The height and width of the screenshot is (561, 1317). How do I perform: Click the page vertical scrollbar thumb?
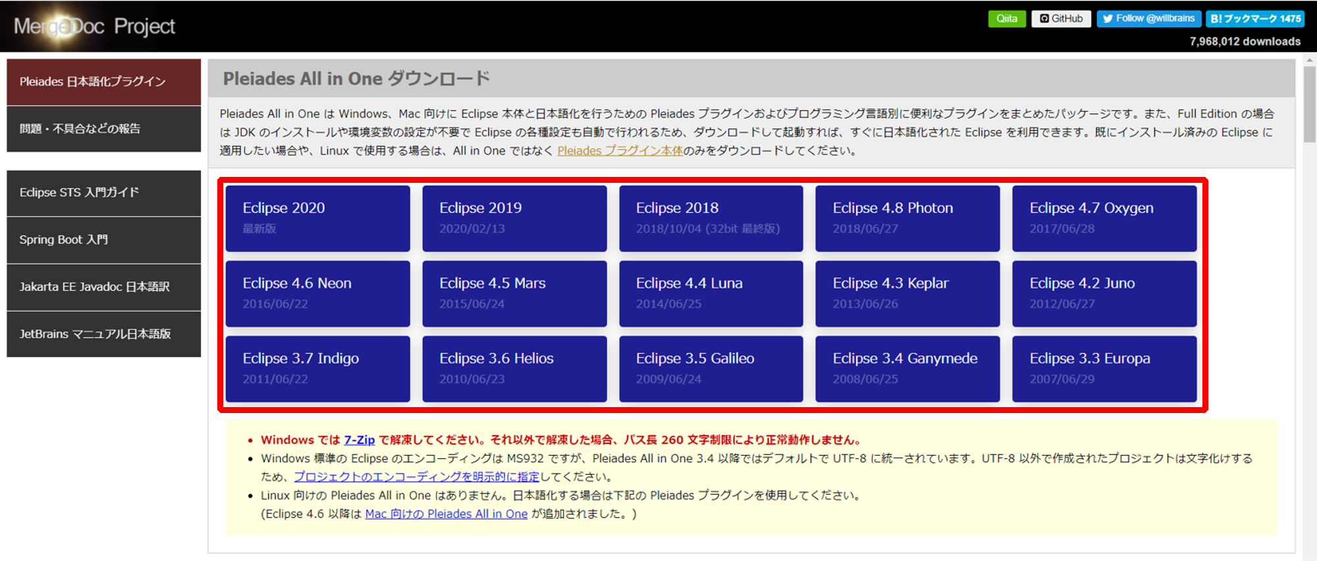click(x=1309, y=104)
